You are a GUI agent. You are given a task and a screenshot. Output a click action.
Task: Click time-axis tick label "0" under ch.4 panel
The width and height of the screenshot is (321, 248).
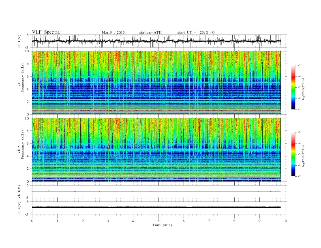coord(32,221)
